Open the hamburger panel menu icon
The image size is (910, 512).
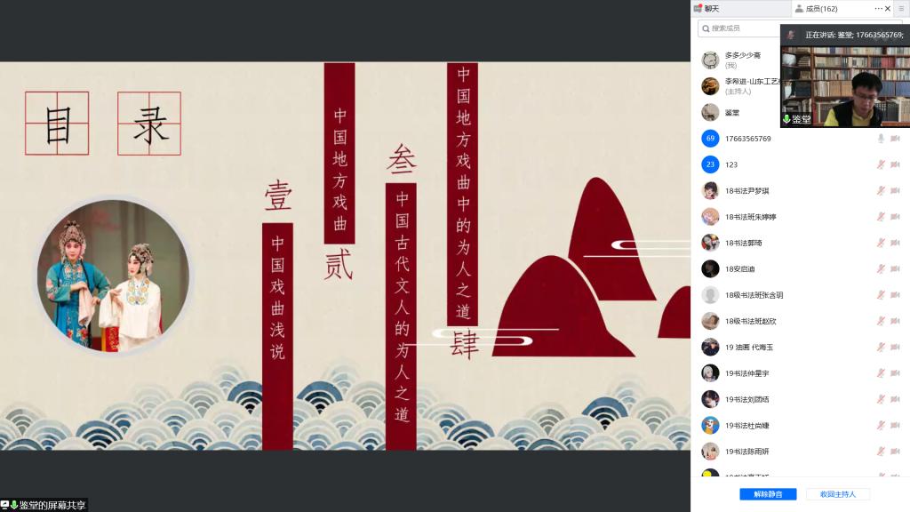coord(901,9)
